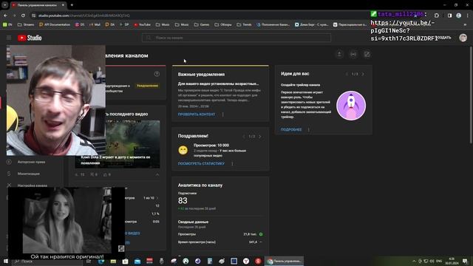This screenshot has width=473, height=266.
Task: Open the Обзоры bookmark folder
Action: 223,24
